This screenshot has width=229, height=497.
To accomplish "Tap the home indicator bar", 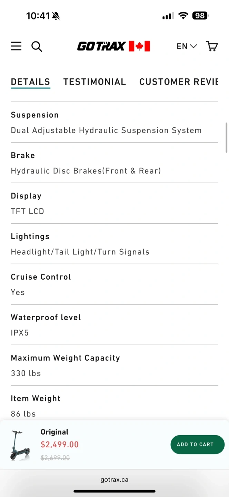I will pos(114,491).
